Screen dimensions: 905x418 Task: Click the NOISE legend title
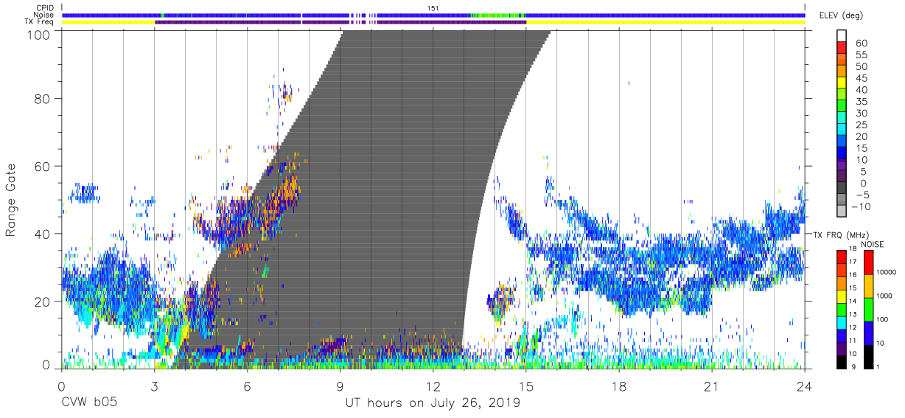[871, 244]
